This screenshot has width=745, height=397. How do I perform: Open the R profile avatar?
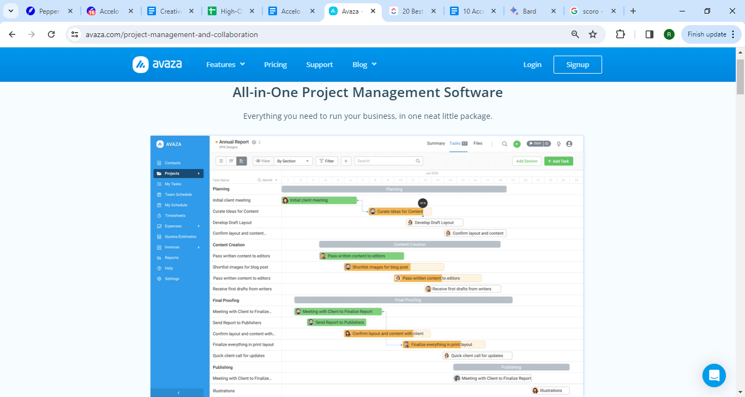tap(669, 34)
